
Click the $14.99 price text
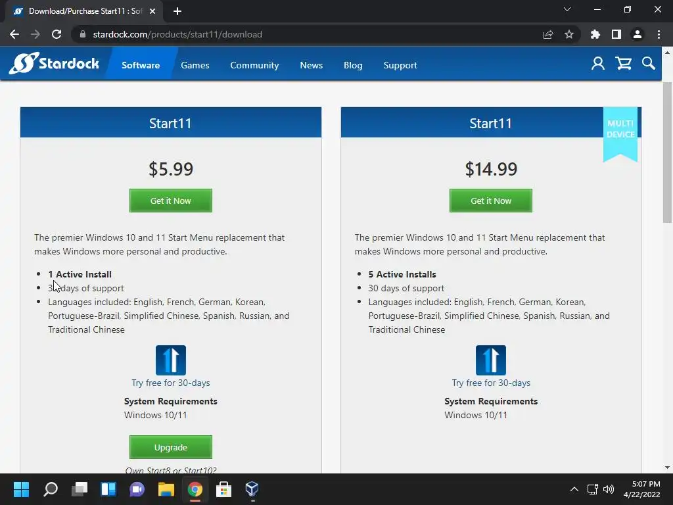491,169
